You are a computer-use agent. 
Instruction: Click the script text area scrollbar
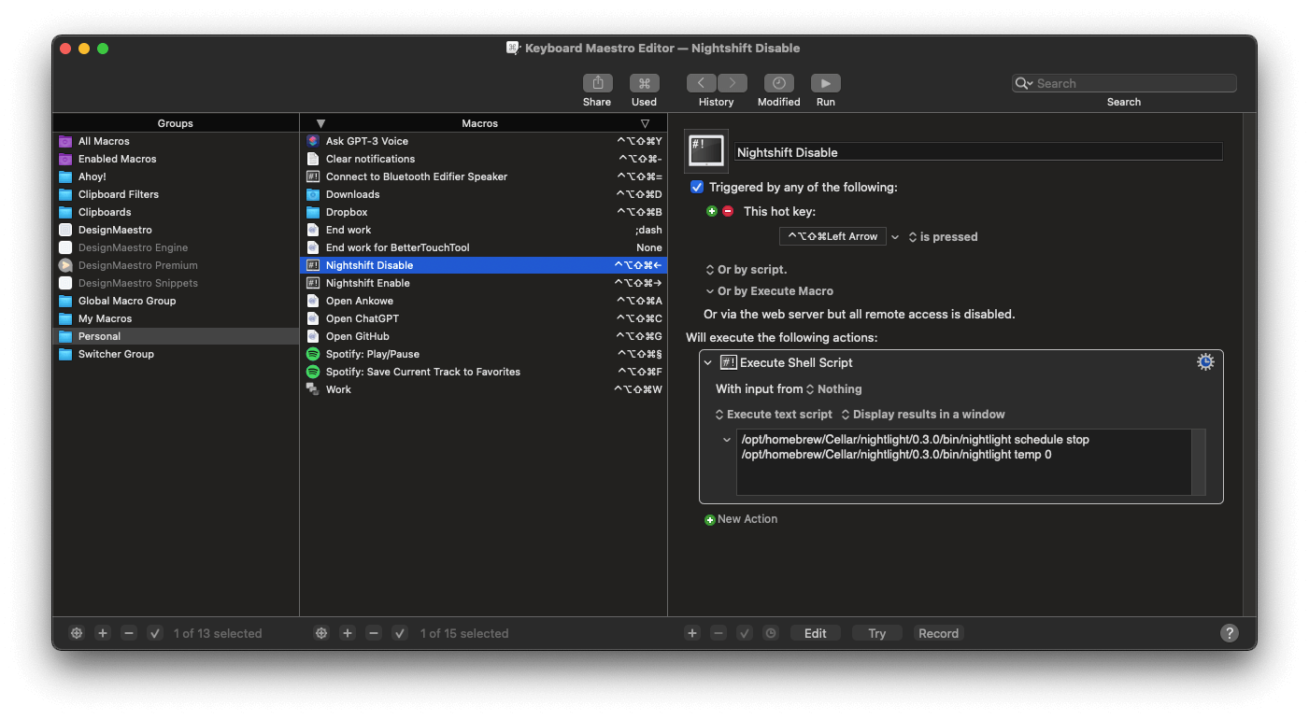click(x=1199, y=462)
